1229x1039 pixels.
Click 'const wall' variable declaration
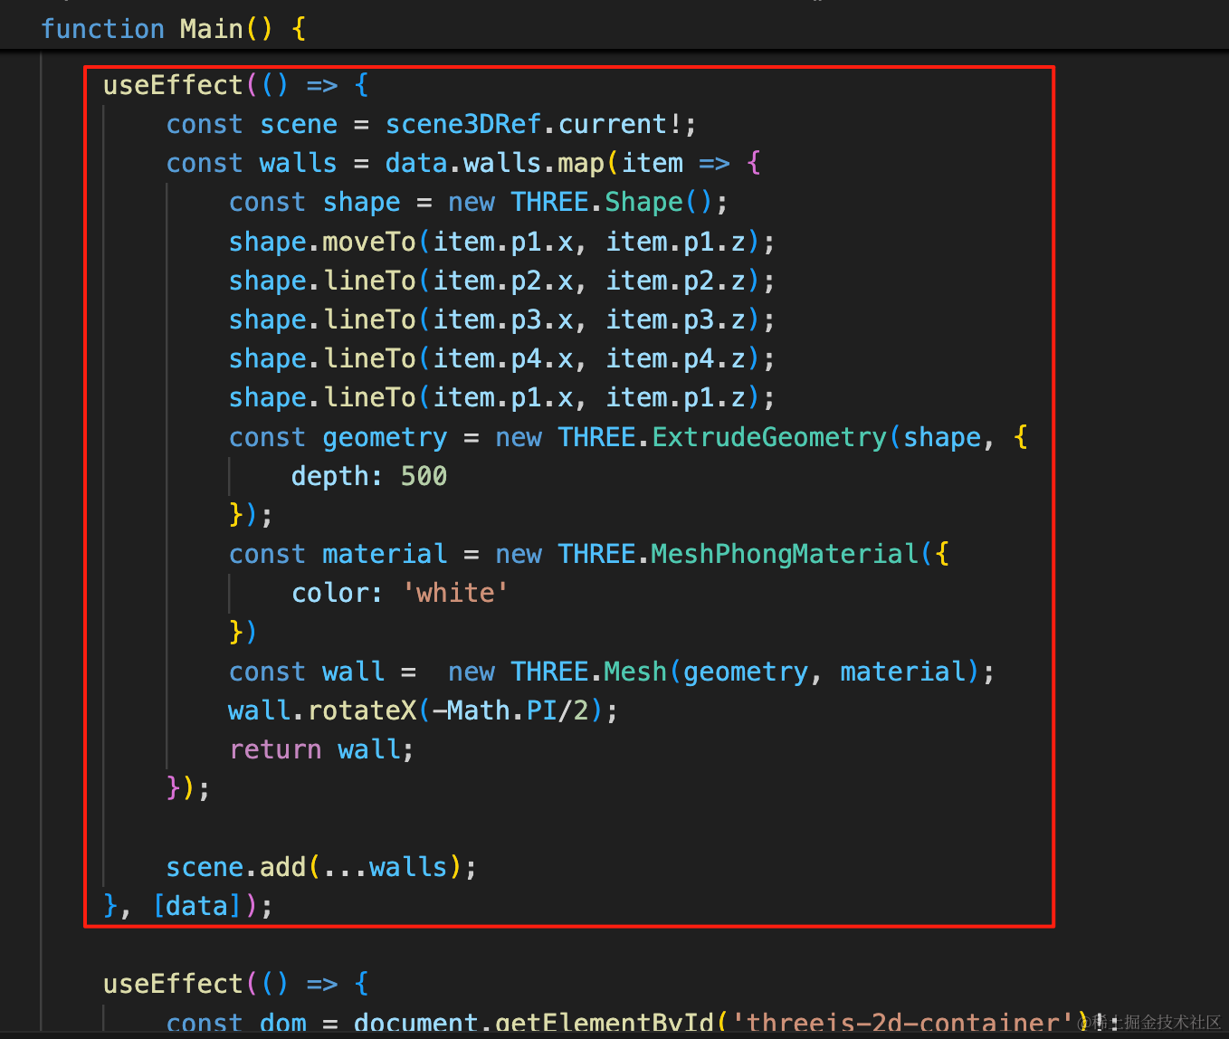[307, 672]
